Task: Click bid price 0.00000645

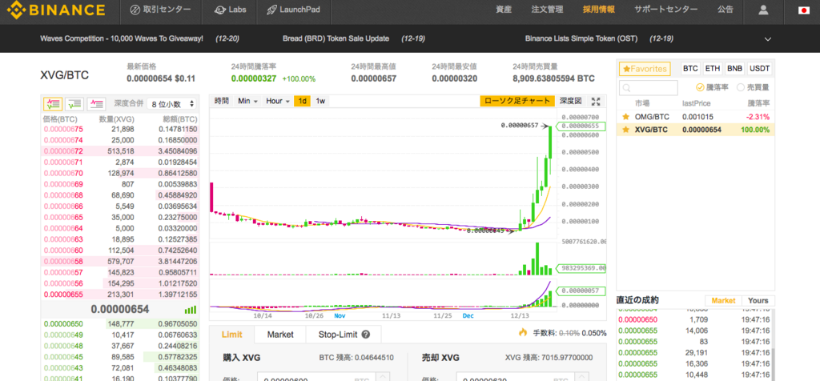Action: [x=64, y=357]
